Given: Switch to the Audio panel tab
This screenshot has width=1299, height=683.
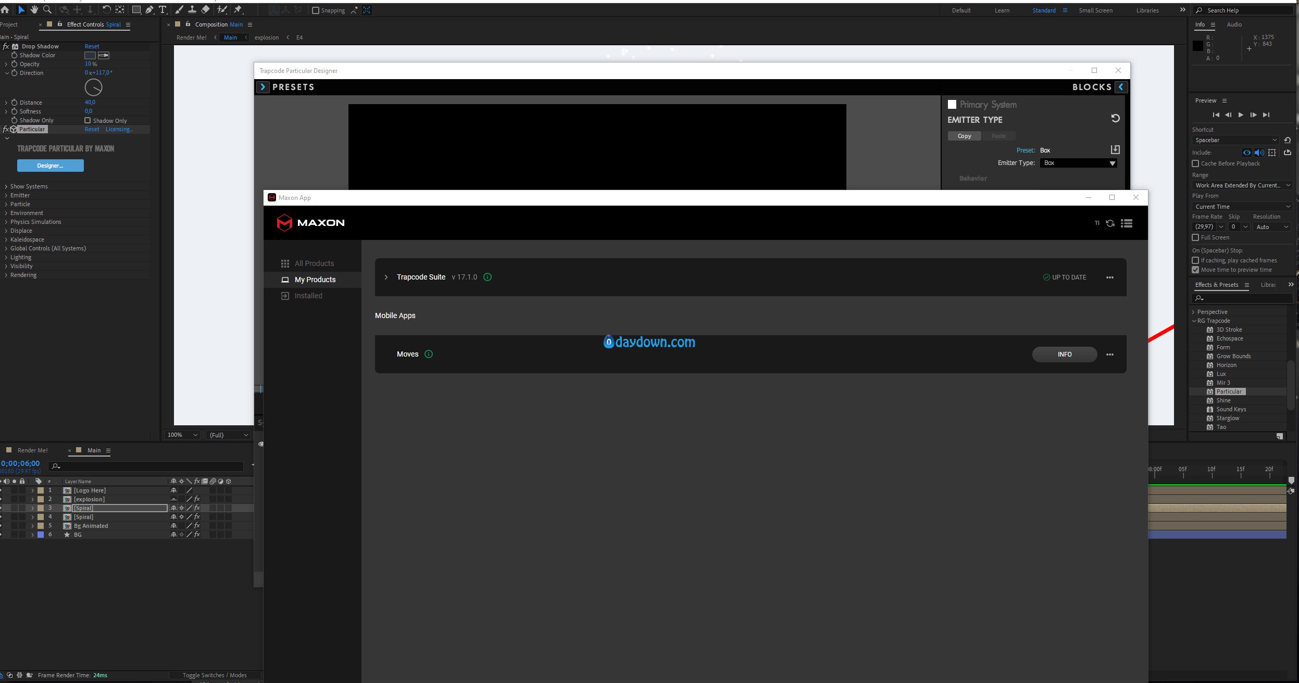Looking at the screenshot, I should click(x=1234, y=24).
